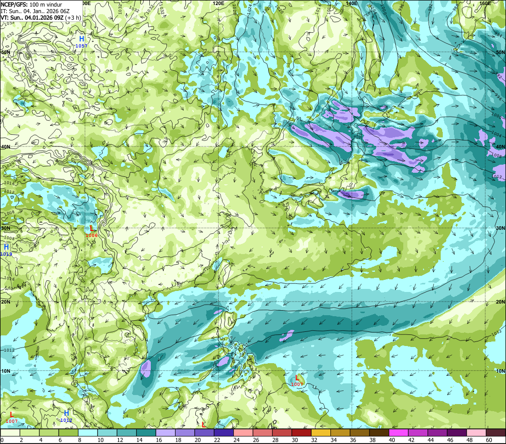This screenshot has width=506, height=444.
Task: Click the legend value 32 below the color bar
Action: tap(314, 440)
